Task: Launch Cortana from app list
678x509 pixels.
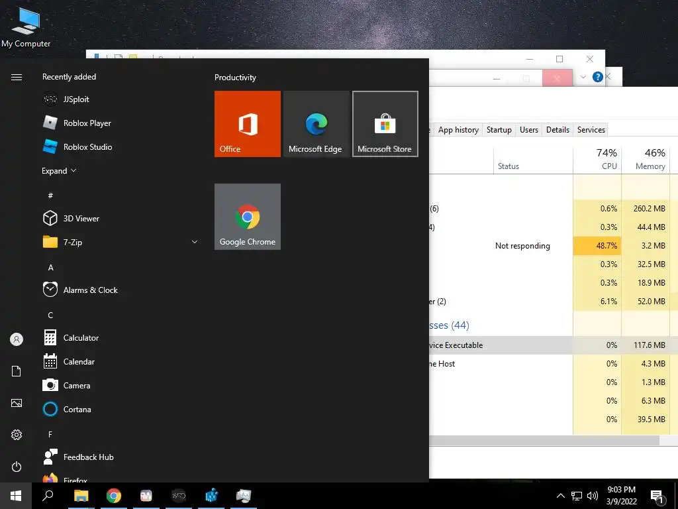Action: [x=121, y=409]
